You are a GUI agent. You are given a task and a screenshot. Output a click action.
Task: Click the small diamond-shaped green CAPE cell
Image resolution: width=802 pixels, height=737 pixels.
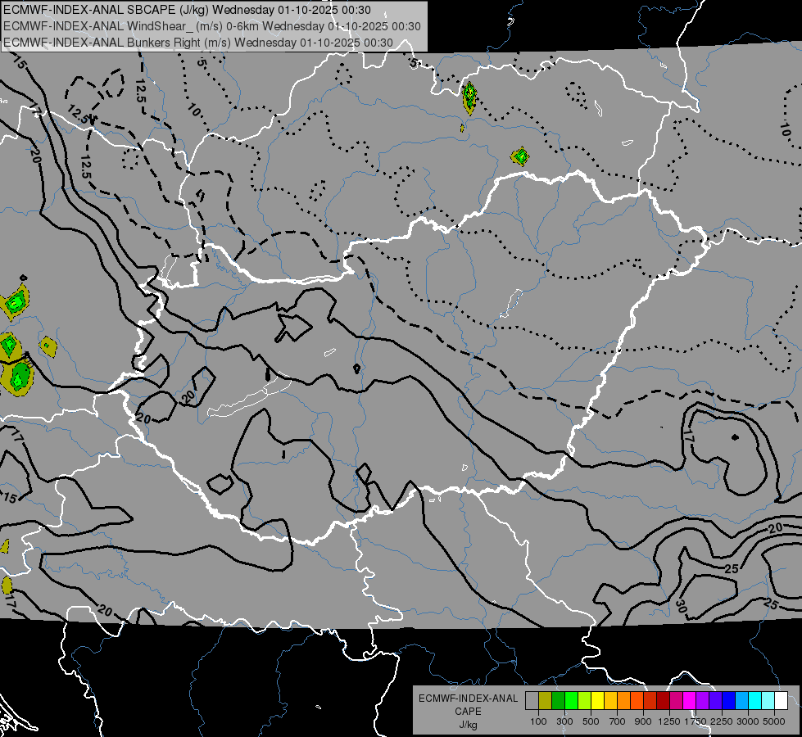520,156
